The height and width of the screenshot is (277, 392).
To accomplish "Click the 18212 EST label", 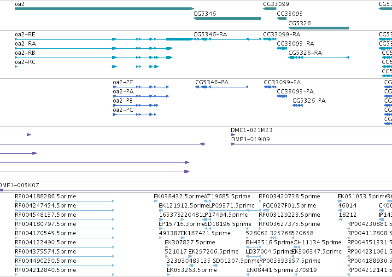I will point(347,215).
